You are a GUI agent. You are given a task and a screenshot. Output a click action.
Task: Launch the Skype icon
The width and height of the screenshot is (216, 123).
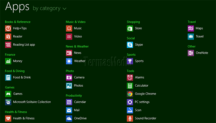[130, 45]
